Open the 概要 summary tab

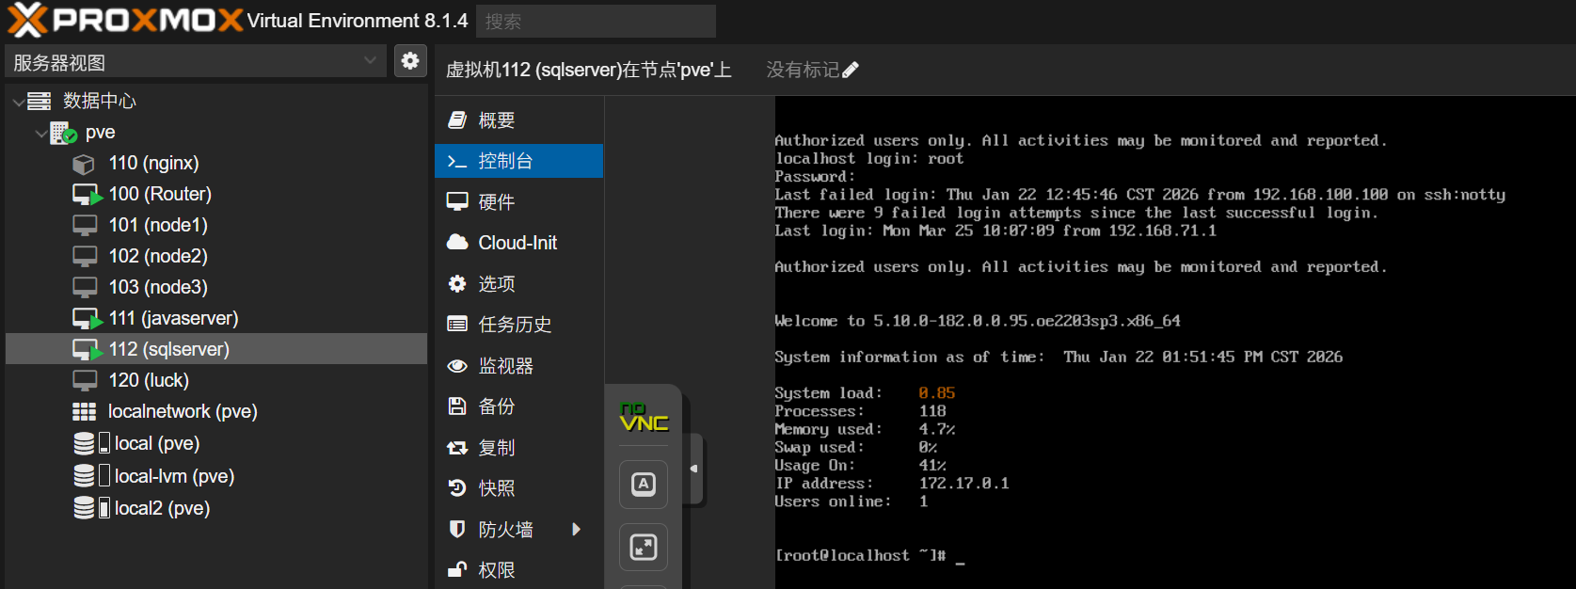click(496, 120)
